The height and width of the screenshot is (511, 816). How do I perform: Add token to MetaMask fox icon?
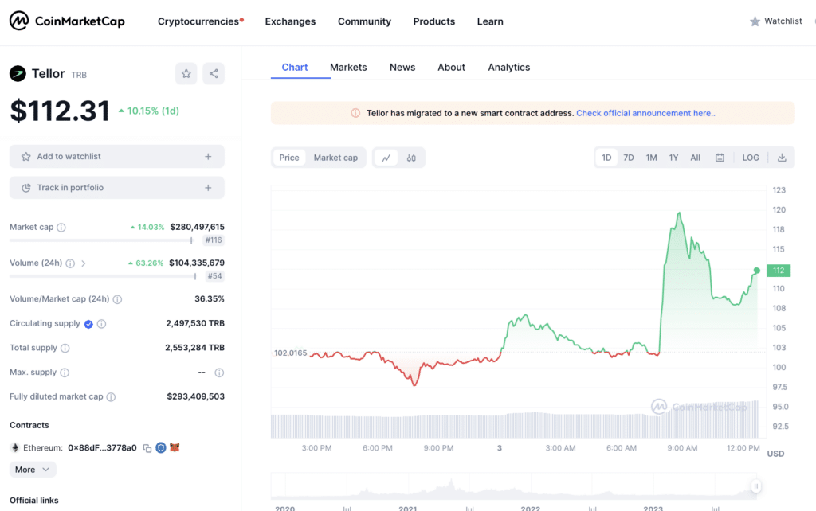175,447
